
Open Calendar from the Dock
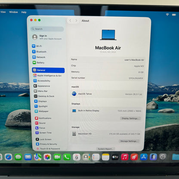(x=77, y=157)
